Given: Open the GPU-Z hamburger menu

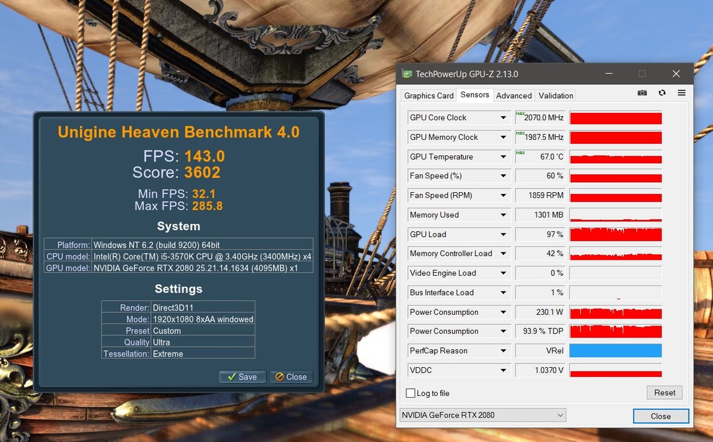Looking at the screenshot, I should pyautogui.click(x=682, y=93).
